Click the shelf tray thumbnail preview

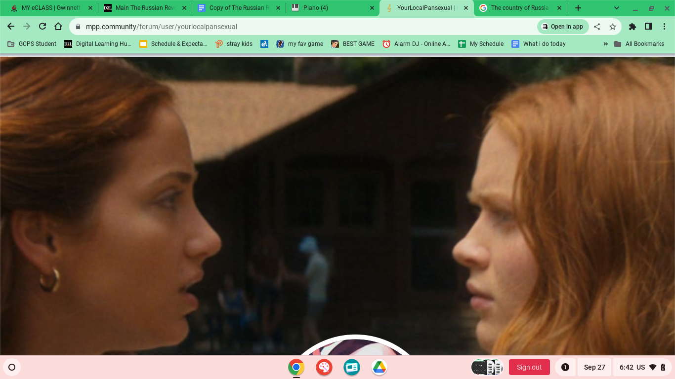coord(487,367)
